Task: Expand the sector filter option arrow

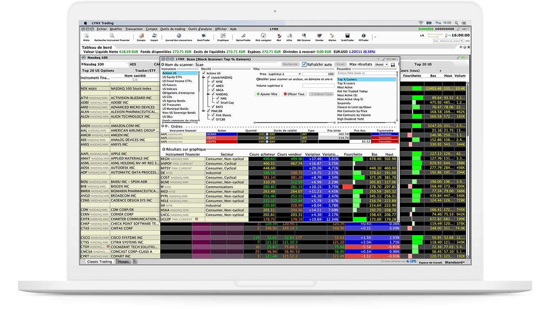Action: [258, 79]
